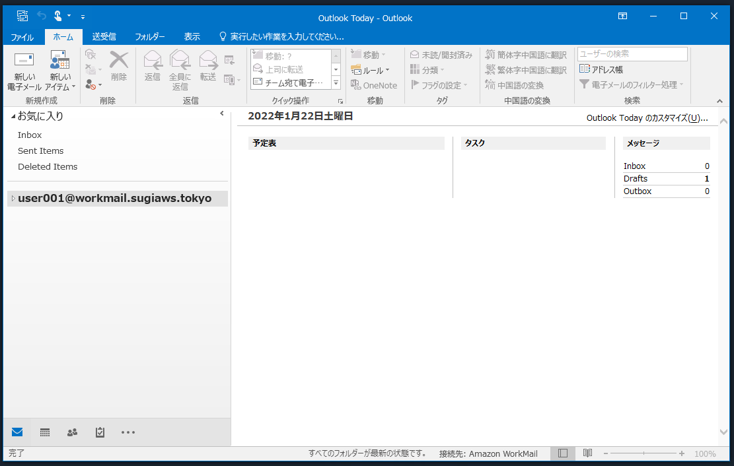Screen dimensions: 734x466
Task: Open Inbox in favorites
Action: point(30,135)
